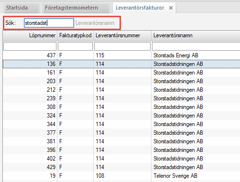Sort by the Leverantörsnamn column header
The height and width of the screenshot is (182, 240).
click(x=196, y=35)
